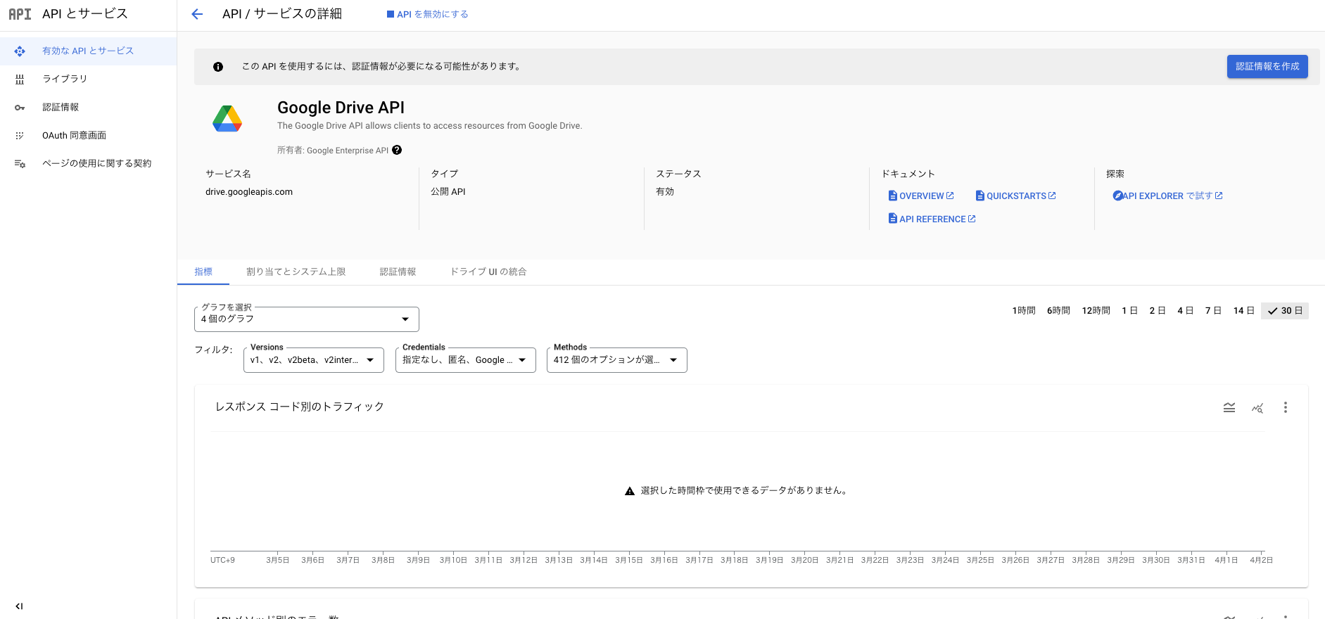Open ページの使用に関する契約 in the sidebar
The height and width of the screenshot is (619, 1325).
point(88,163)
